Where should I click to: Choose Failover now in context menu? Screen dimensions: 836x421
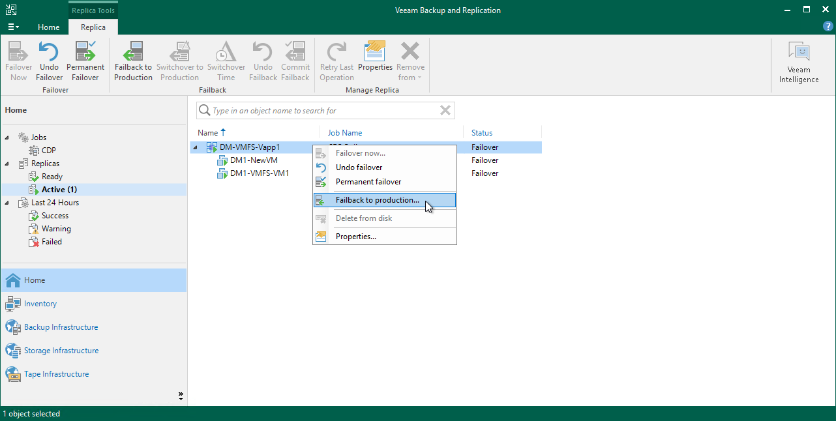[385, 153]
